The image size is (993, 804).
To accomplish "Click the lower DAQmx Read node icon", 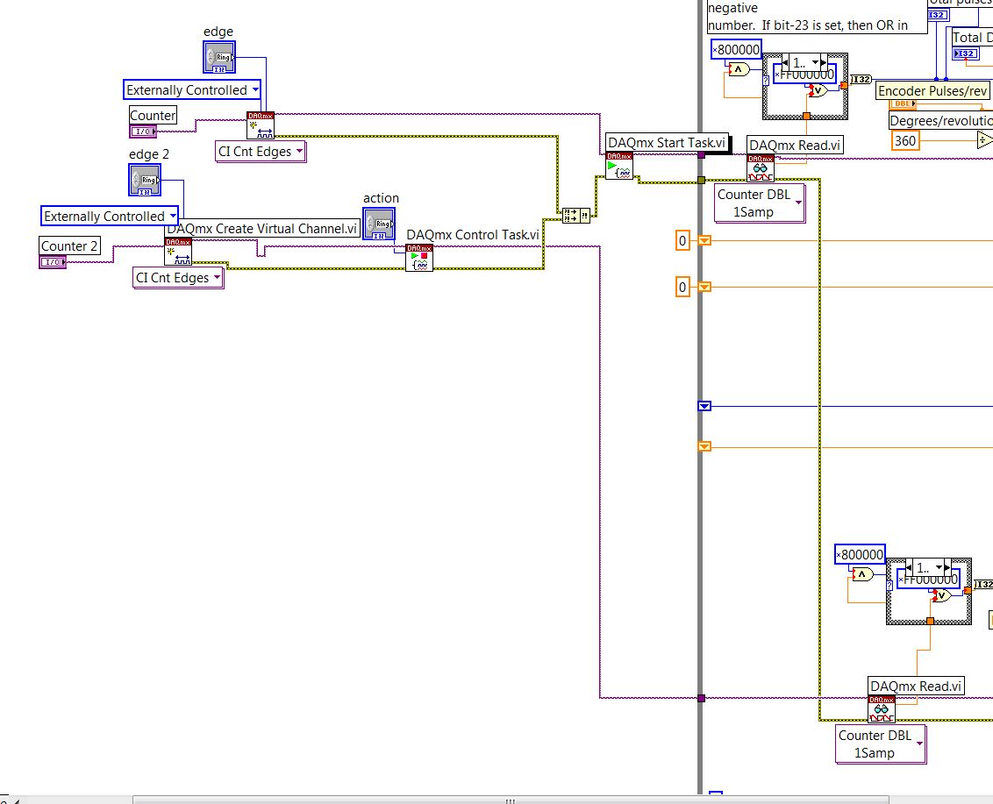I will coord(882,709).
